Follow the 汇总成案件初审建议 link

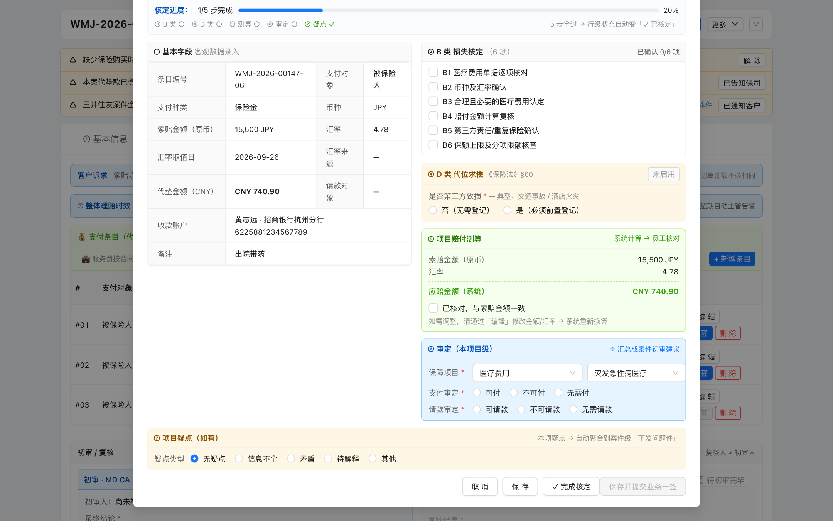(644, 349)
